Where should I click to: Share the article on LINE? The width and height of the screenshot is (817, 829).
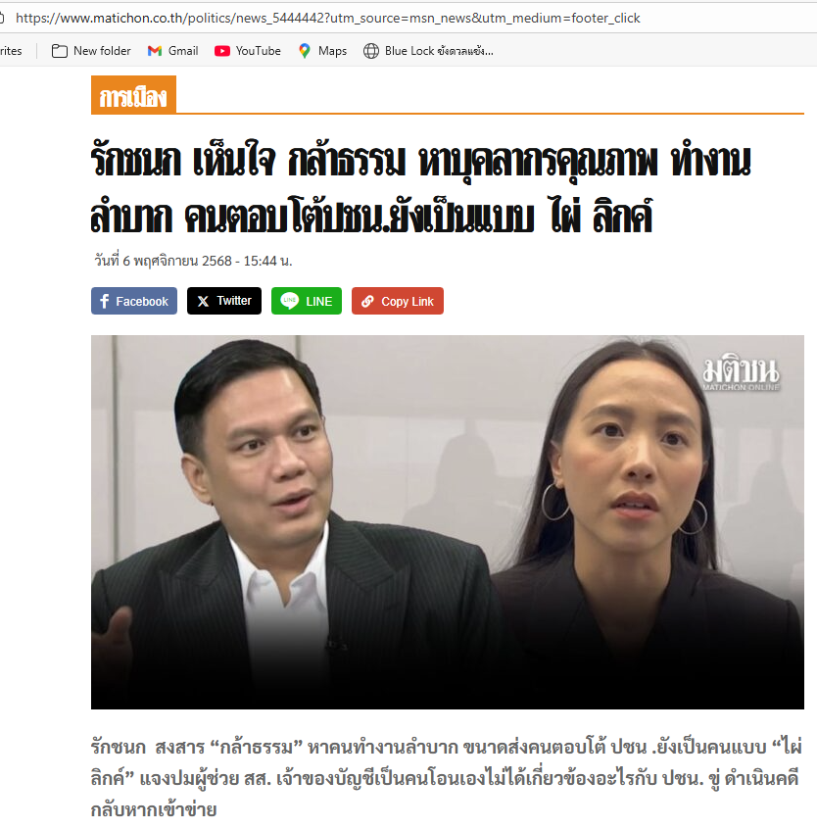[x=307, y=301]
